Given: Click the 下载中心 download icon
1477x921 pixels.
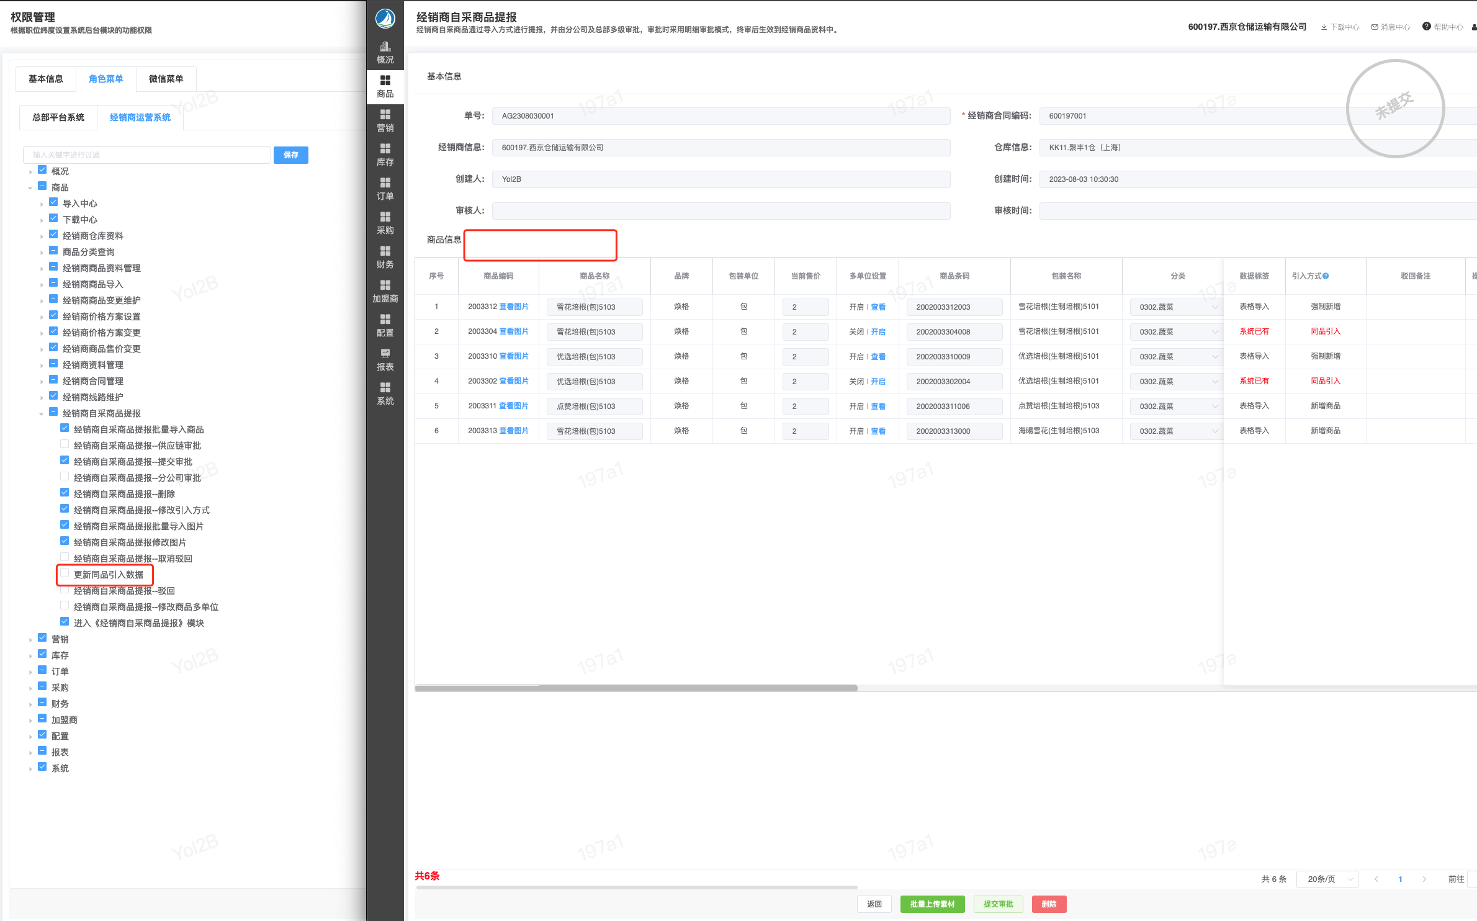Looking at the screenshot, I should (x=1324, y=27).
